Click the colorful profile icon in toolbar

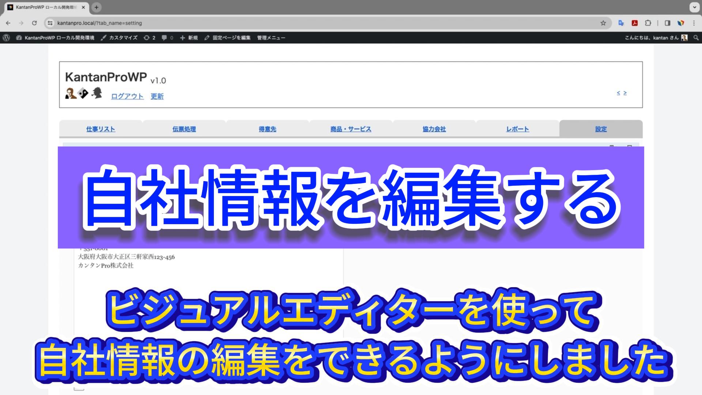(x=681, y=23)
